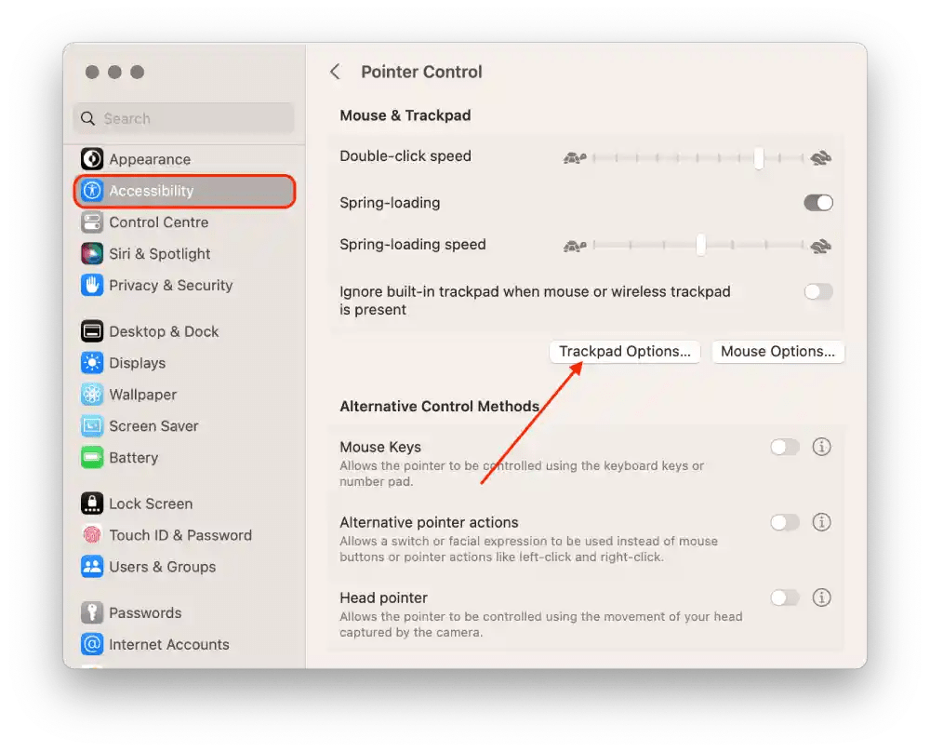Open info popup for Alternative pointer actions

click(821, 522)
